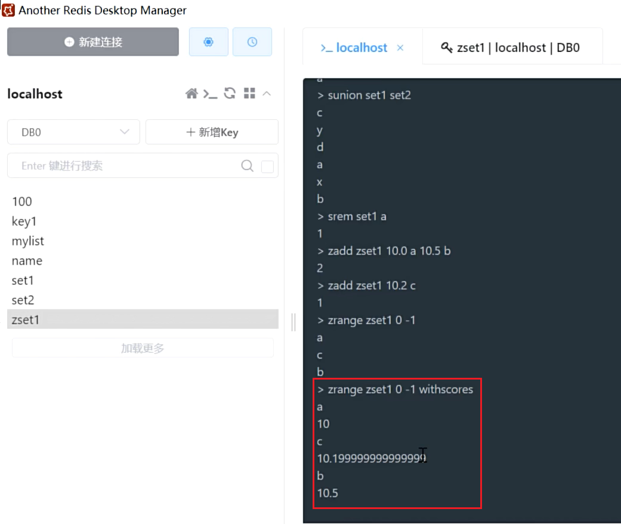Select the key1 entry
Viewport: 621px width, 524px height.
tap(143, 221)
